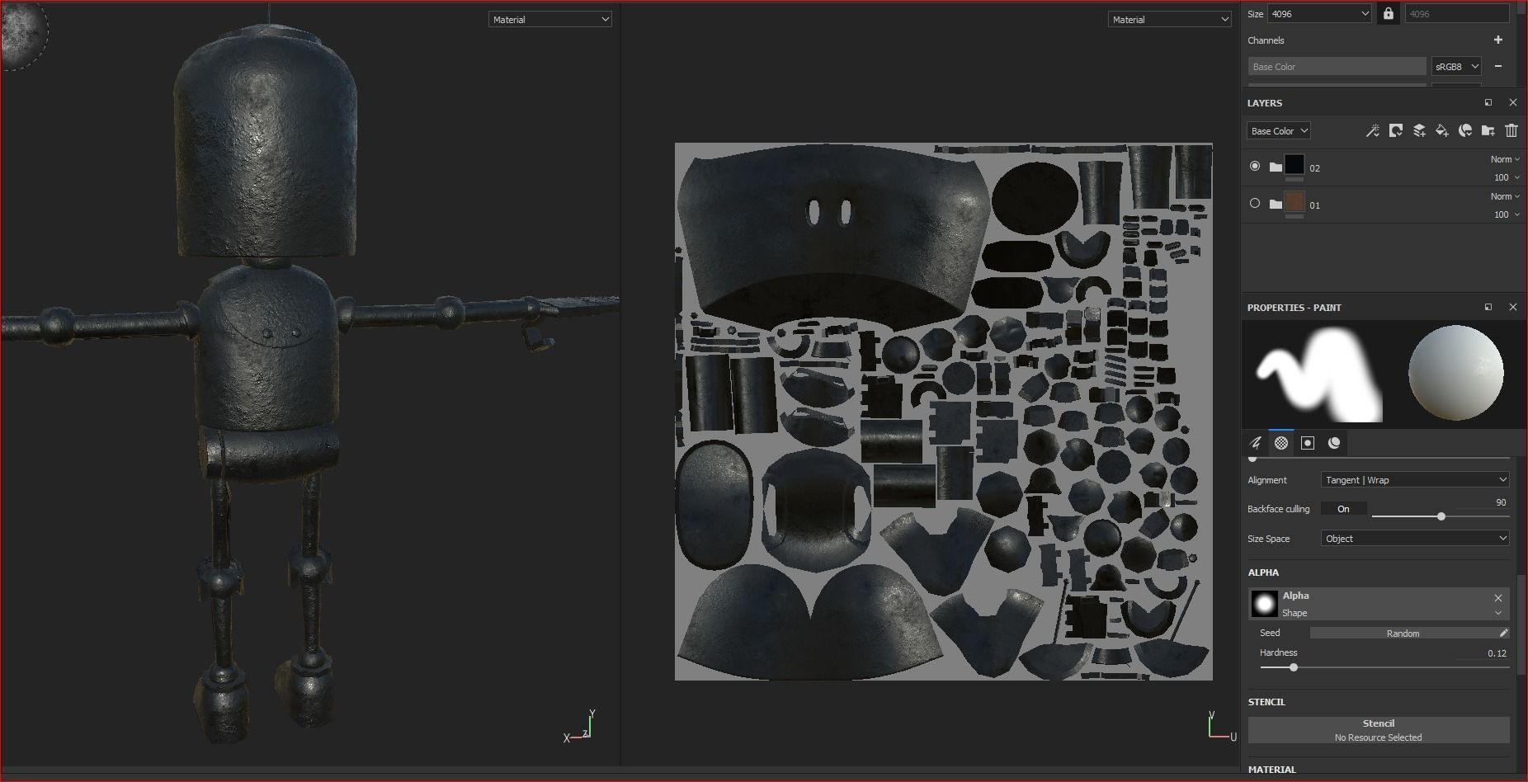Viewport: 1528px width, 782px height.
Task: Open opacity dropdown for layer 01
Action: (x=1507, y=214)
